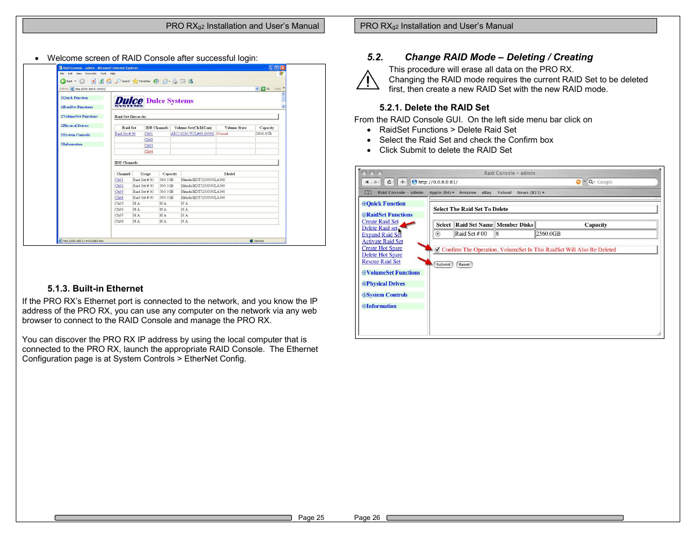Open the View menu in Internet Explorer
Viewport: 696px width, 538px height.
[x=79, y=73]
